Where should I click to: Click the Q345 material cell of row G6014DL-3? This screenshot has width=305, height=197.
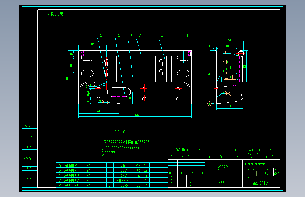(124, 185)
